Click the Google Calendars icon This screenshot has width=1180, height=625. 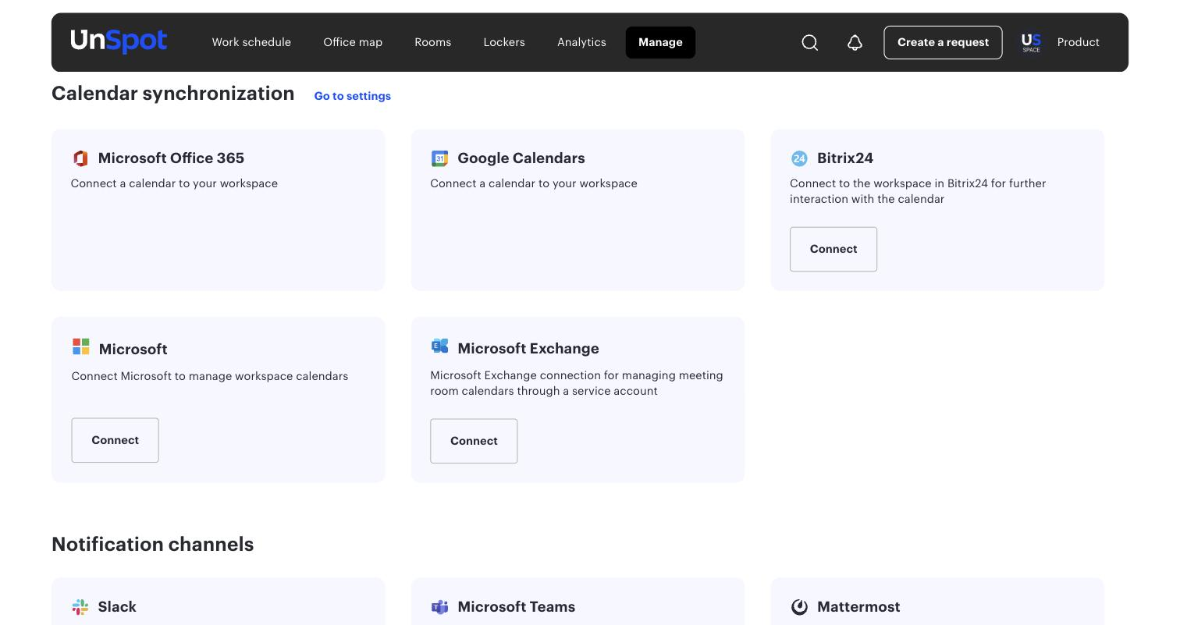coord(439,158)
